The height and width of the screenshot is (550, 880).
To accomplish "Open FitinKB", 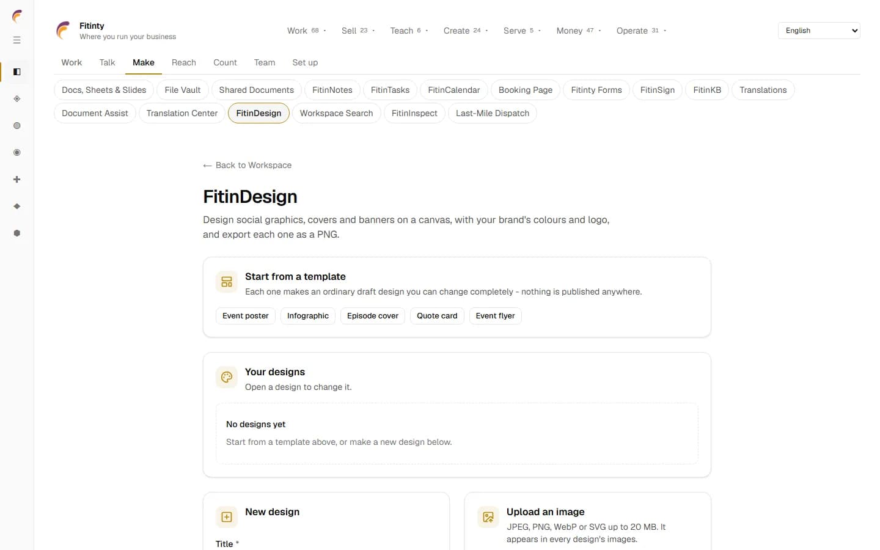I will [707, 90].
